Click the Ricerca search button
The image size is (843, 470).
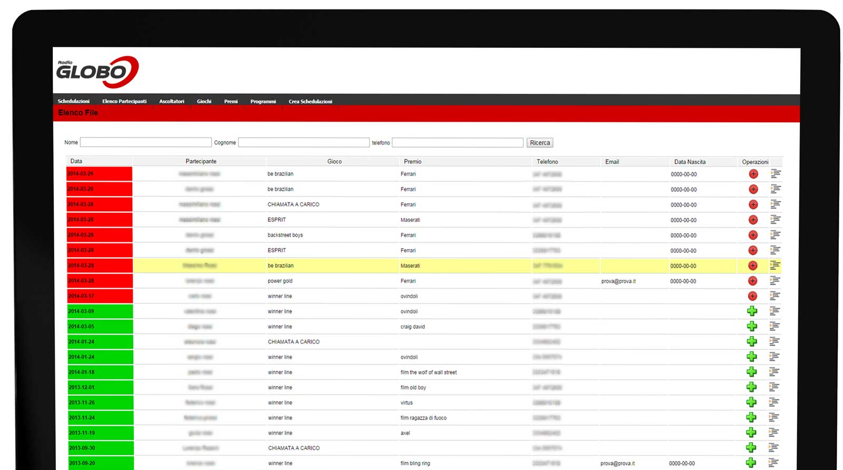click(540, 143)
